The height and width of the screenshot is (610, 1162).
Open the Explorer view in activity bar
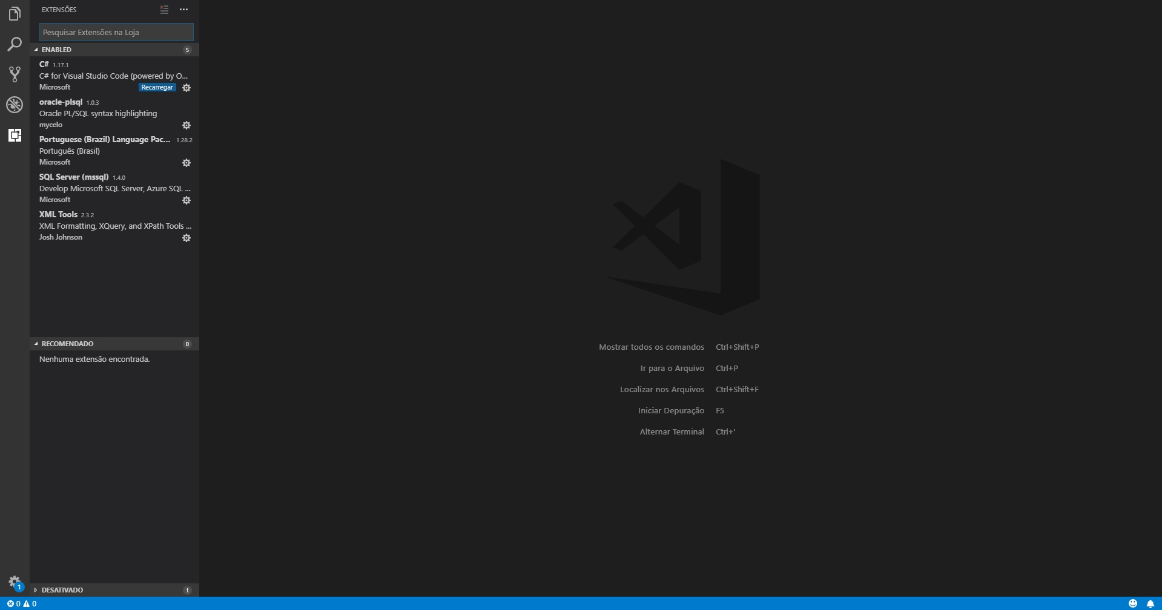tap(15, 14)
